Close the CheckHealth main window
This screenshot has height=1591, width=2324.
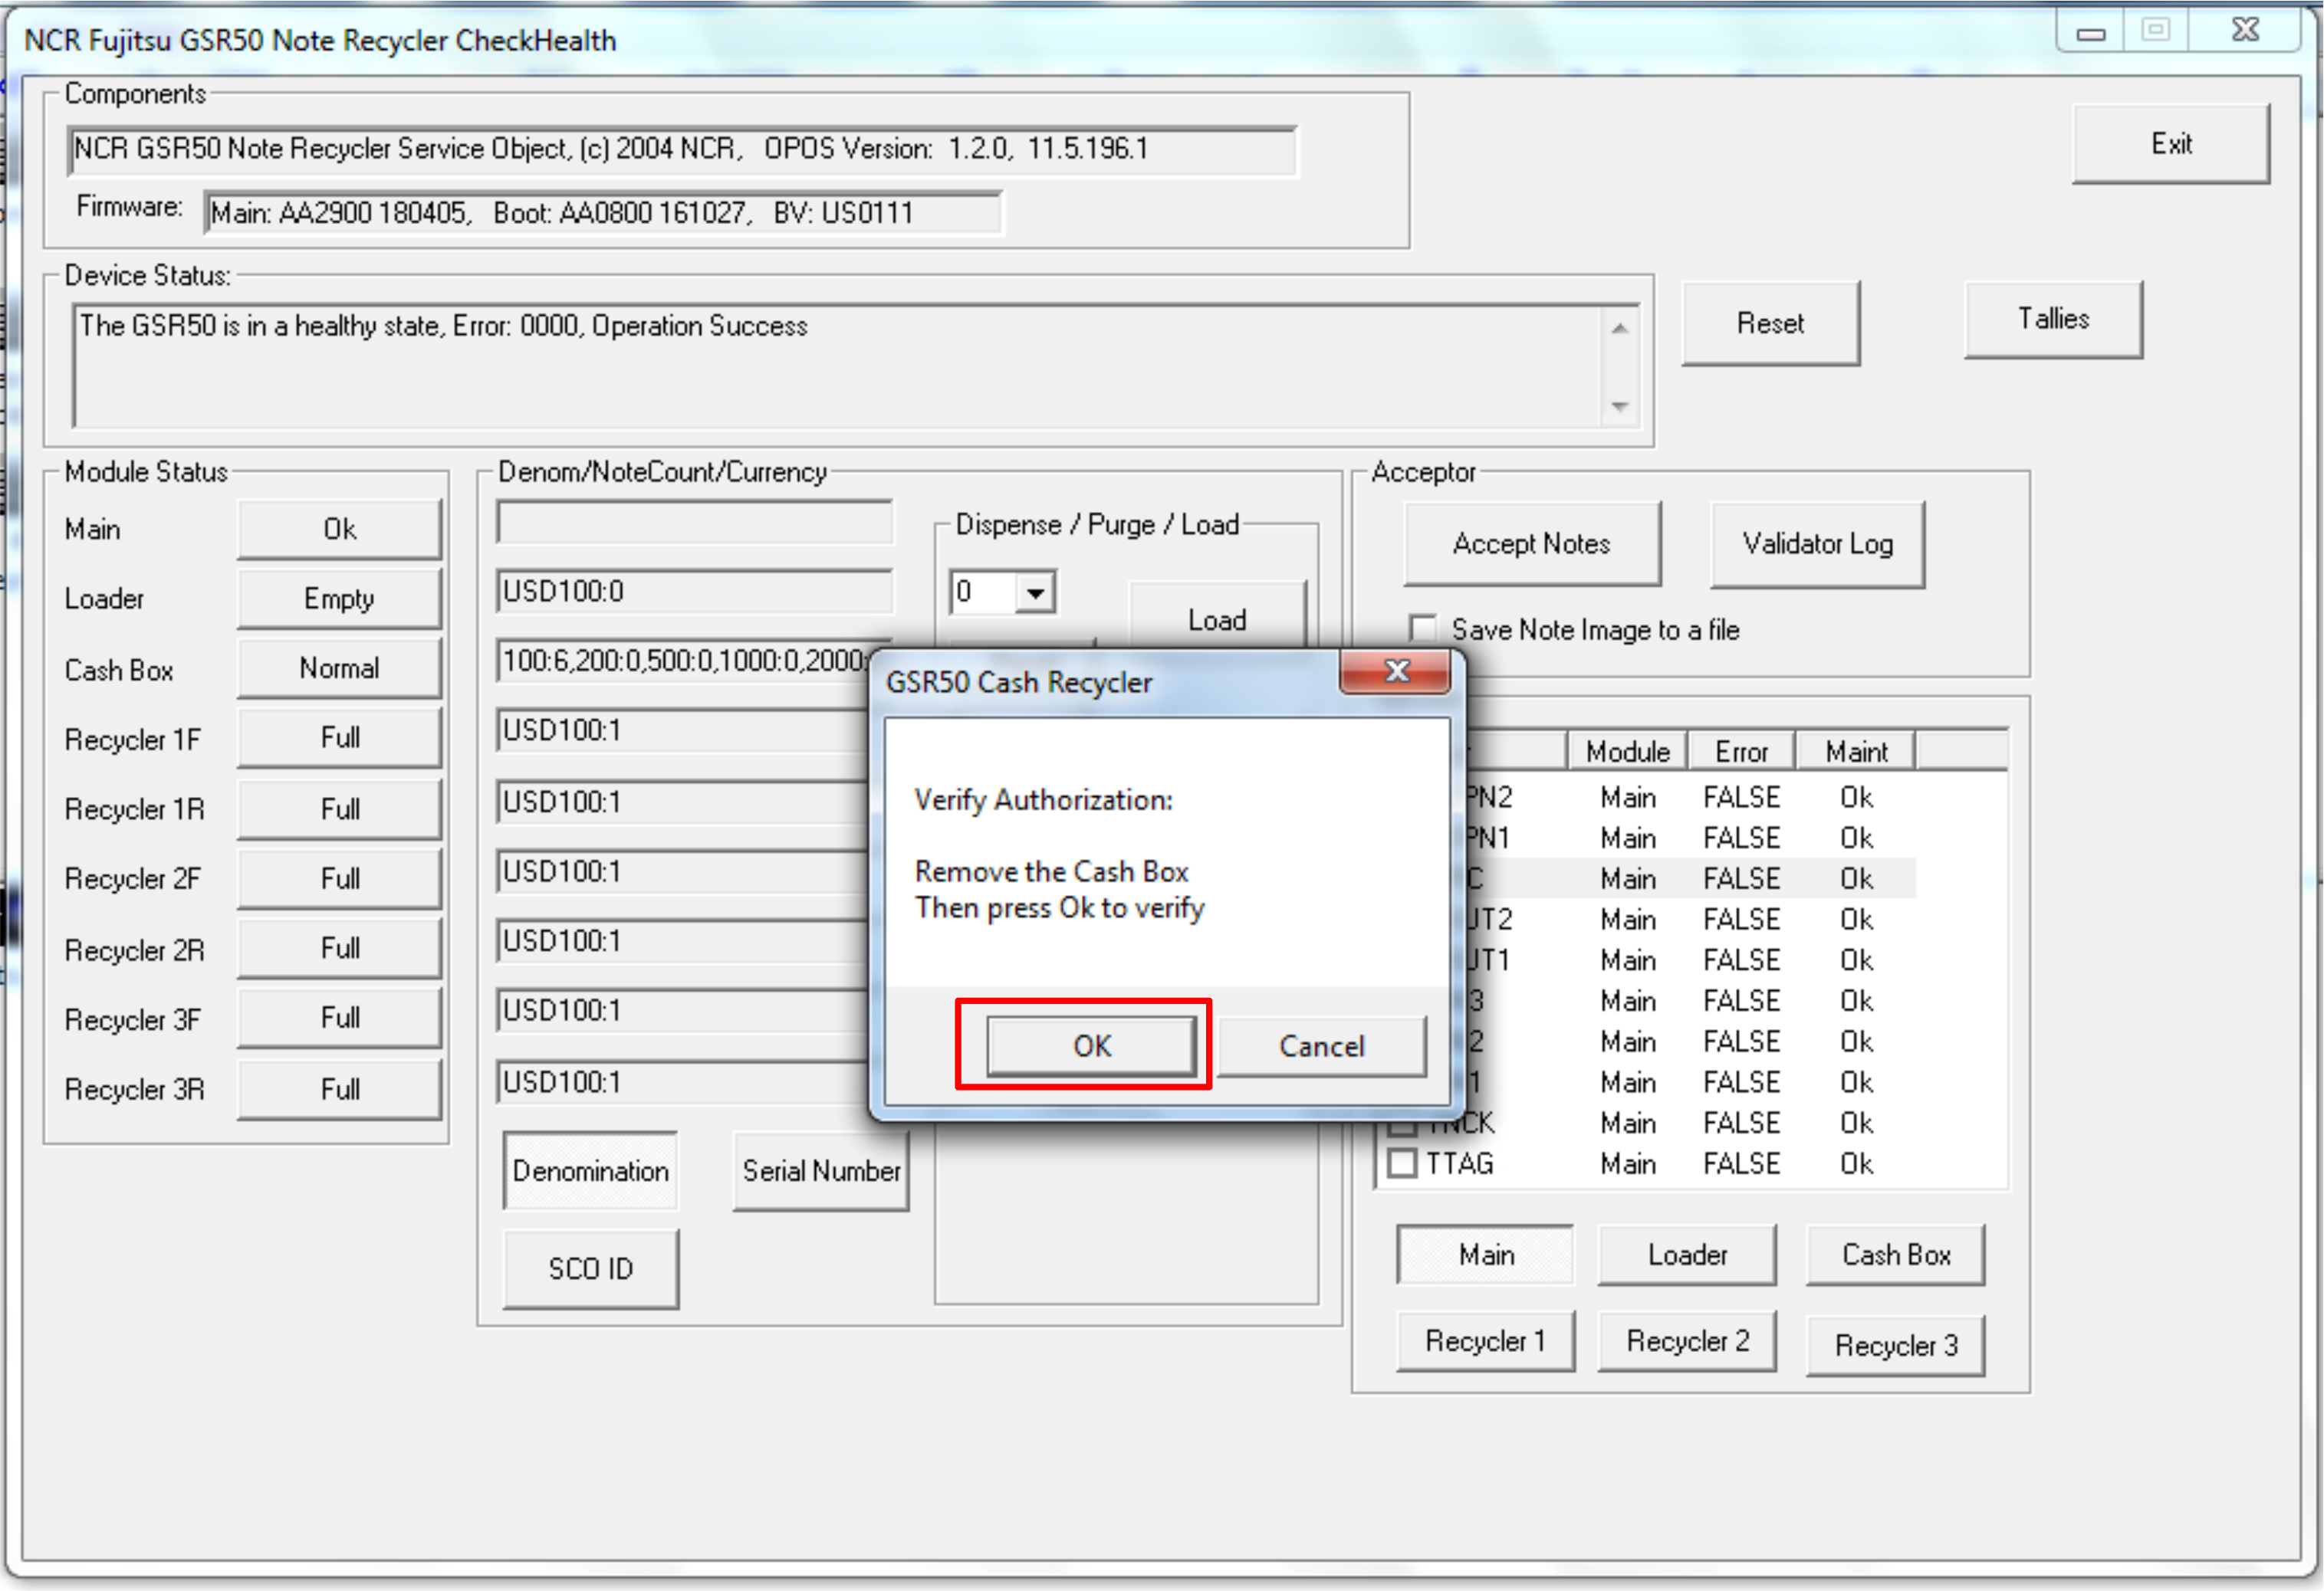click(x=2246, y=30)
